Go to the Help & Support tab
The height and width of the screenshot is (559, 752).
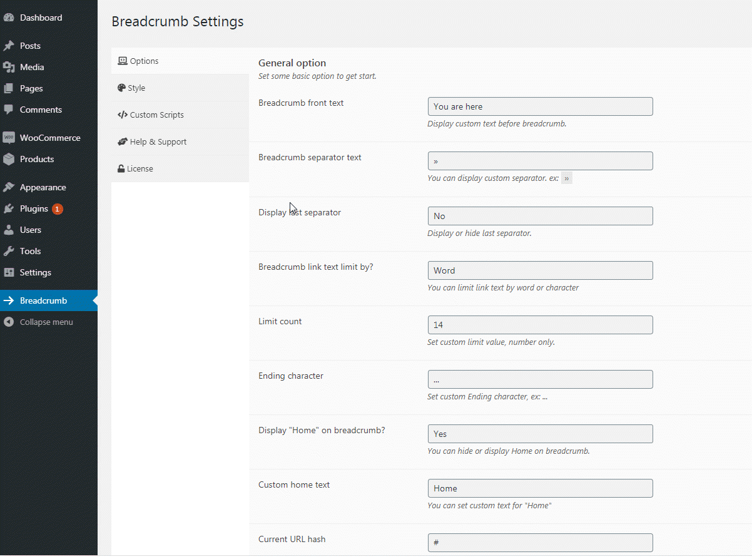pos(157,142)
